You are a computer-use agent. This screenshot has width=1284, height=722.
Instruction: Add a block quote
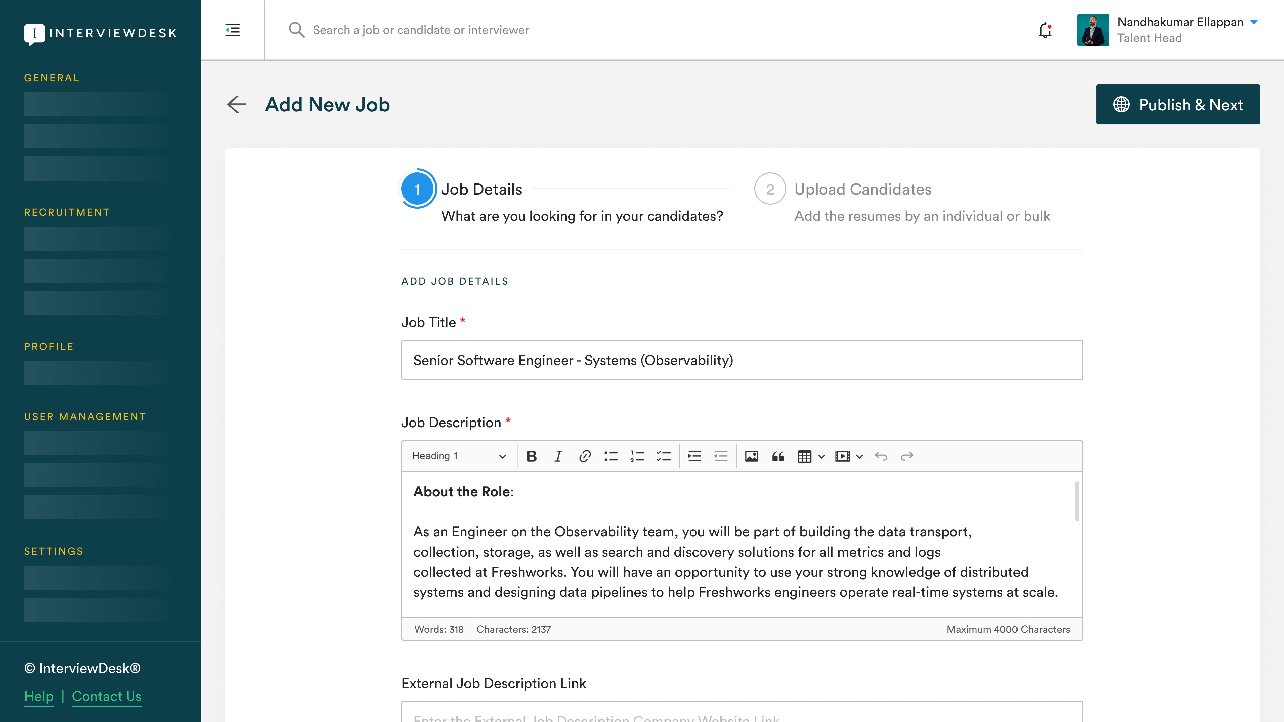[778, 456]
